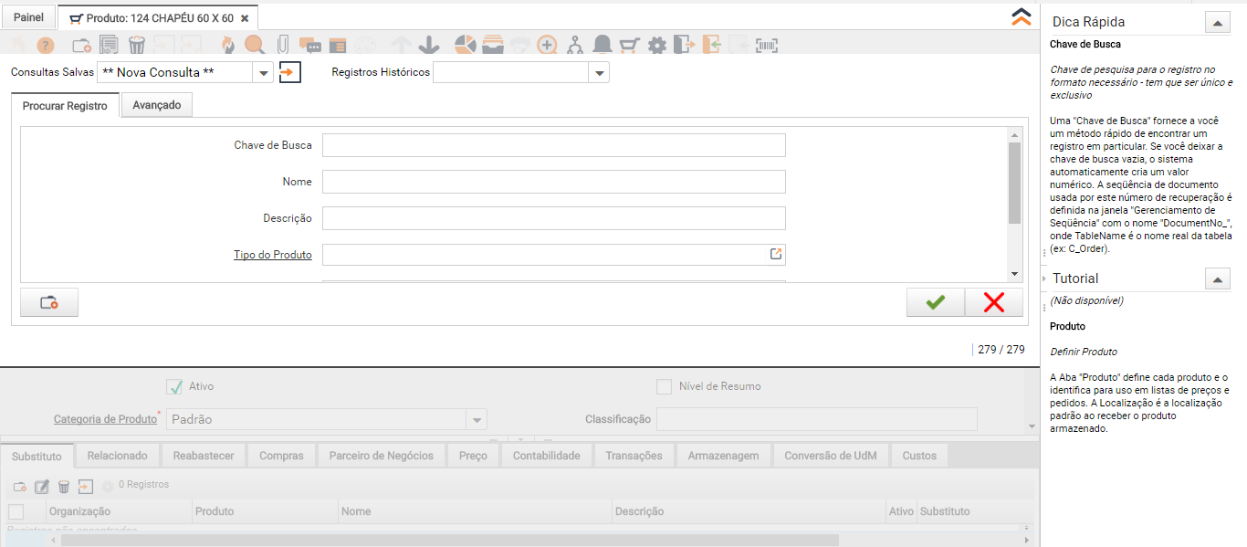Collapse the Dica Rápida panel
The image size is (1247, 547).
pyautogui.click(x=1217, y=23)
